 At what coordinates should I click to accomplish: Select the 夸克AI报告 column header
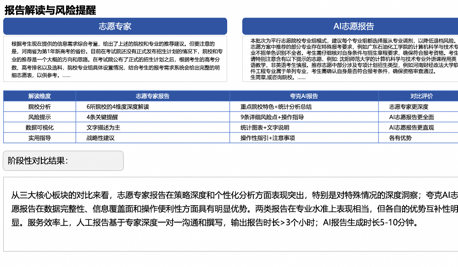304,96
